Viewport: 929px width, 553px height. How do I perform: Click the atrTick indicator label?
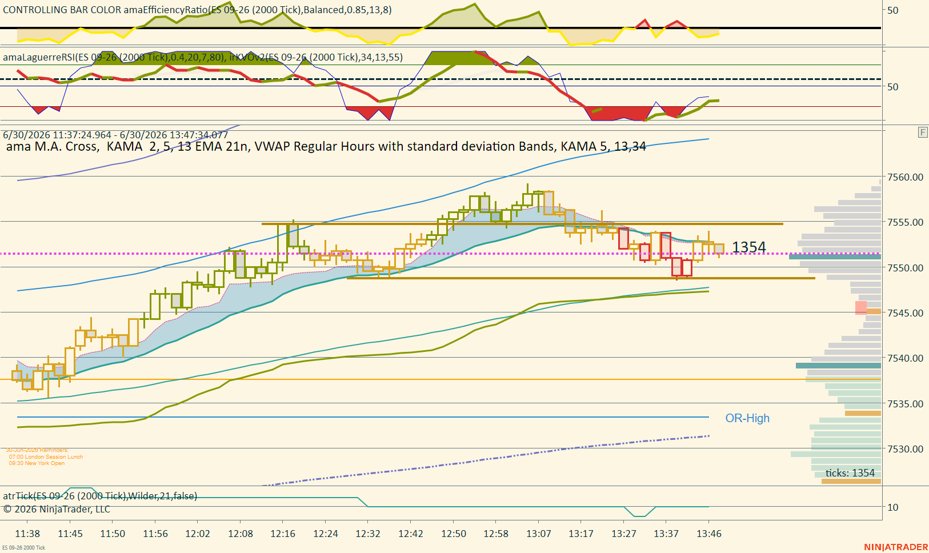click(x=100, y=496)
